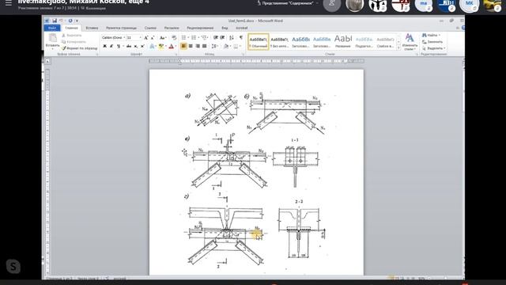Click the Word Help icon
506x285 pixels.
pyautogui.click(x=463, y=28)
